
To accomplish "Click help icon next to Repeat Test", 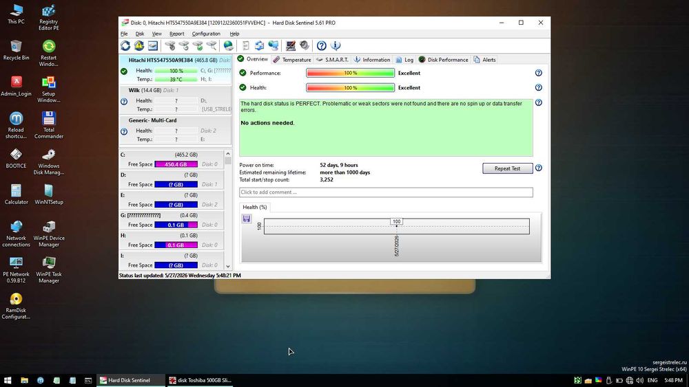I will tap(538, 168).
